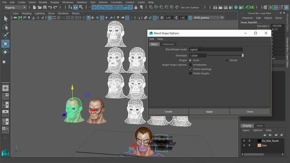Click the Channels menu label
The width and height of the screenshot is (290, 163).
click(247, 18)
